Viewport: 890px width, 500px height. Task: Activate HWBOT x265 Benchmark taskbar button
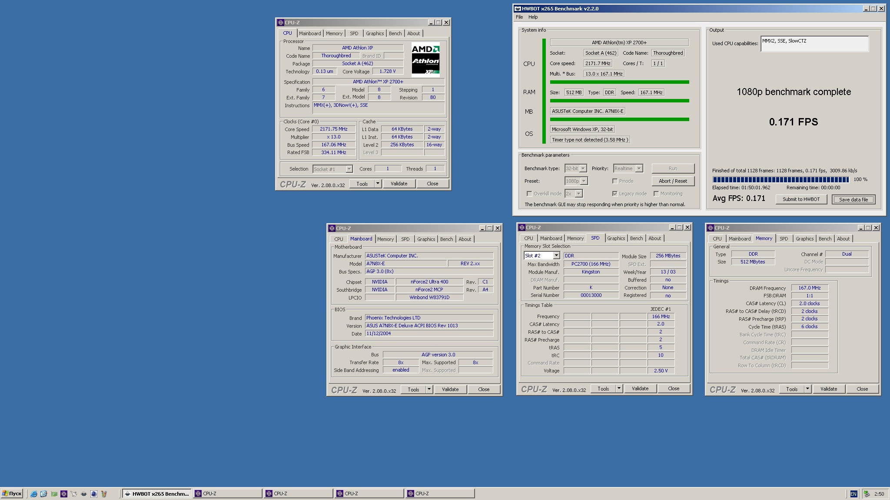[156, 493]
